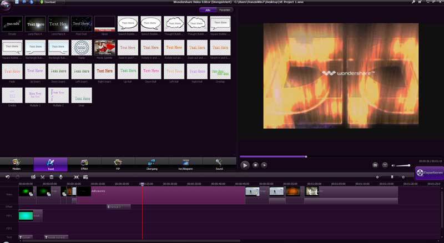Show Favoriten text templates

tap(225, 10)
